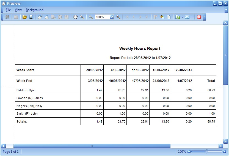Open a document with the folder icon
The image size is (229, 156).
pyautogui.click(x=24, y=17)
